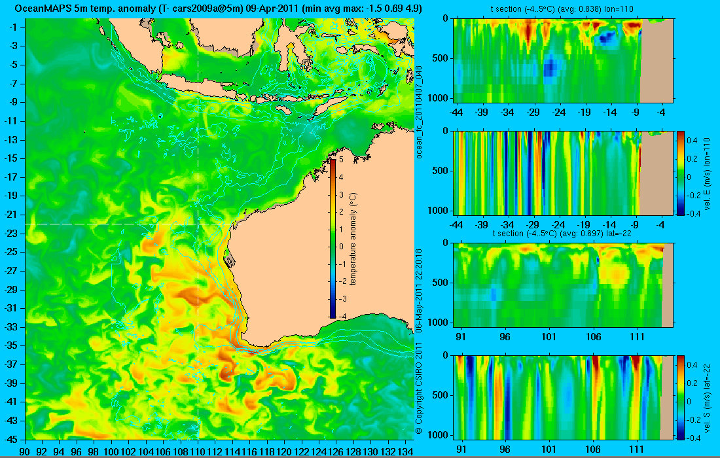
Task: Click '-0.4' tick on vel. S color scale
Action: (x=693, y=438)
